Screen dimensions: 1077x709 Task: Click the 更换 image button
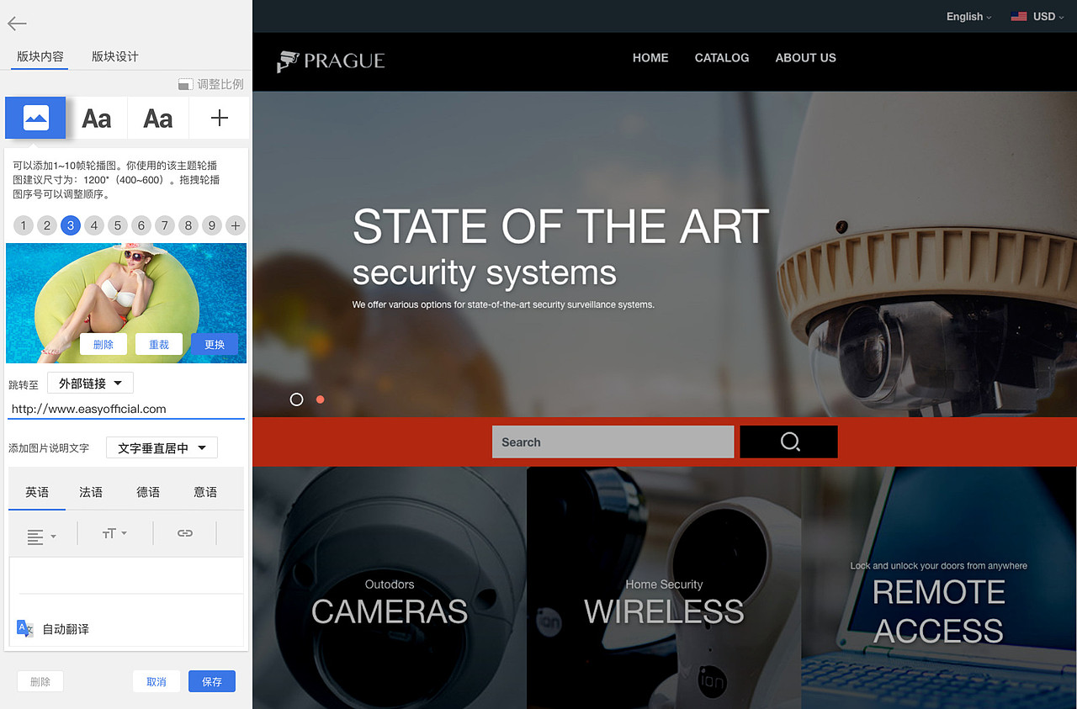(x=215, y=344)
